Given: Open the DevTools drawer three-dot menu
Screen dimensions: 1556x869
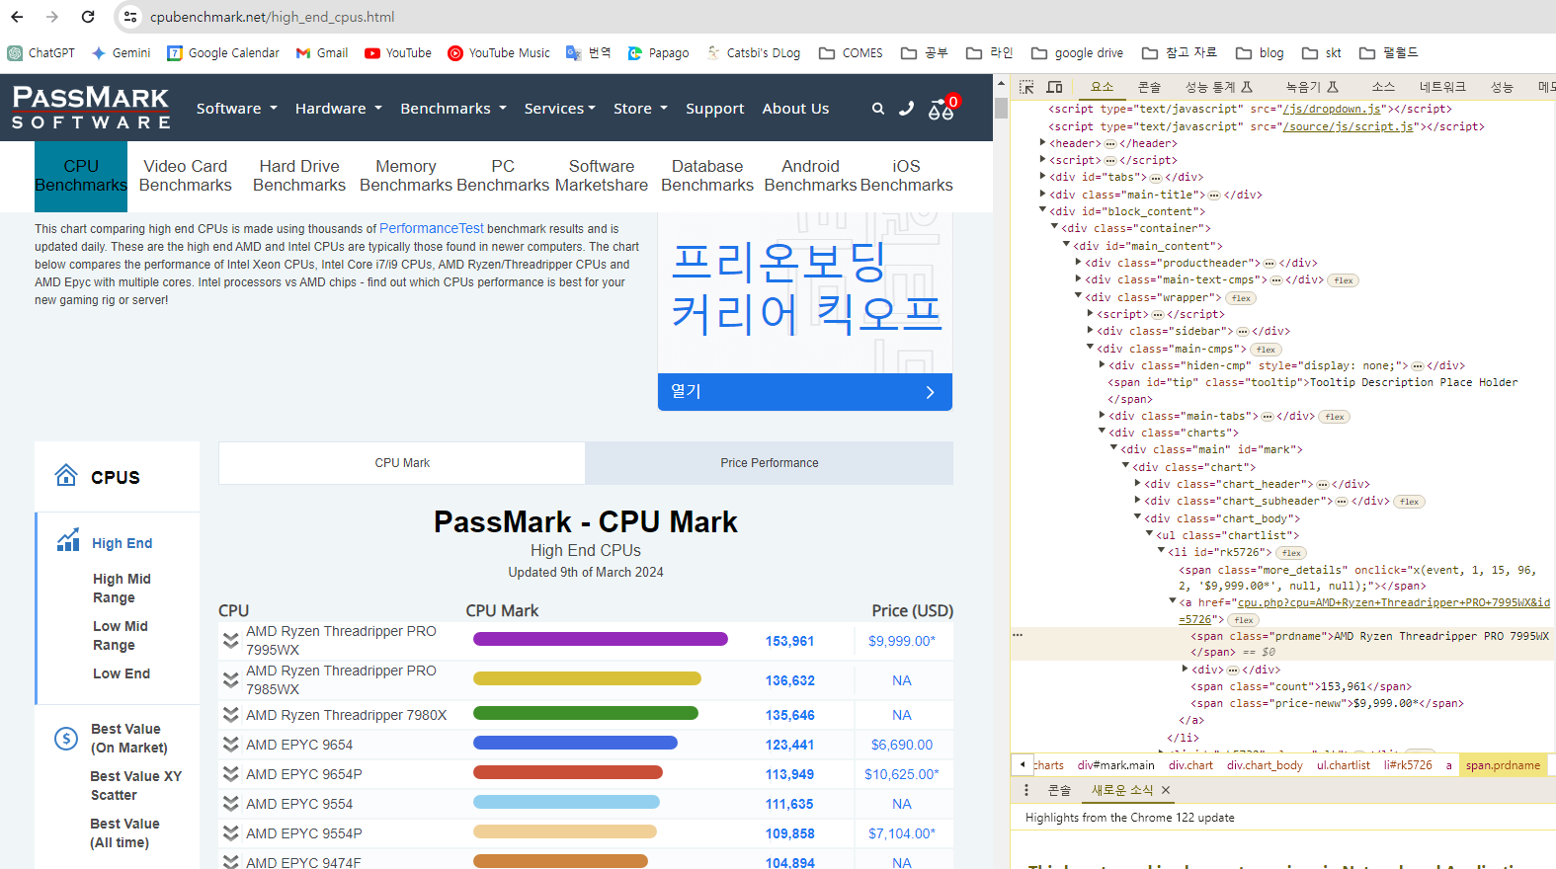Looking at the screenshot, I should point(1026,790).
